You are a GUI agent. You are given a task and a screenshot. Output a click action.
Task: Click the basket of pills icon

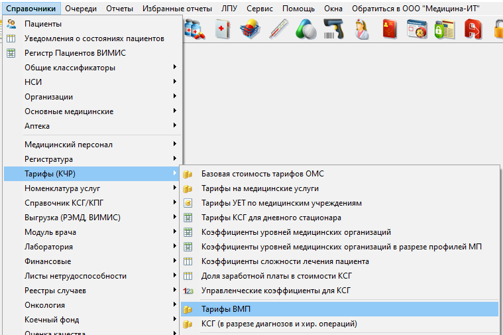click(x=250, y=30)
